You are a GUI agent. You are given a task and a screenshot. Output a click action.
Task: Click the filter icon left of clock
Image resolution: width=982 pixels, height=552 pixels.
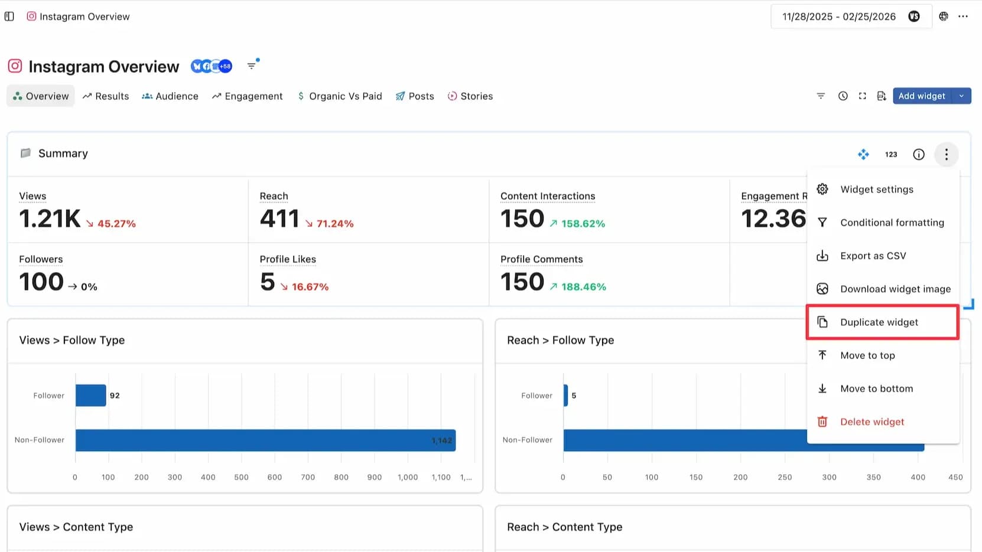(x=821, y=96)
